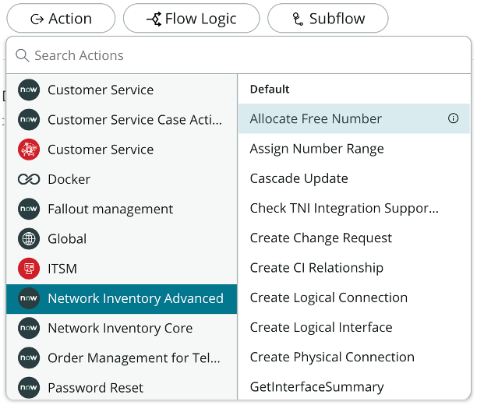
Task: Pick the Allocate Free Number action
Action: [x=354, y=118]
